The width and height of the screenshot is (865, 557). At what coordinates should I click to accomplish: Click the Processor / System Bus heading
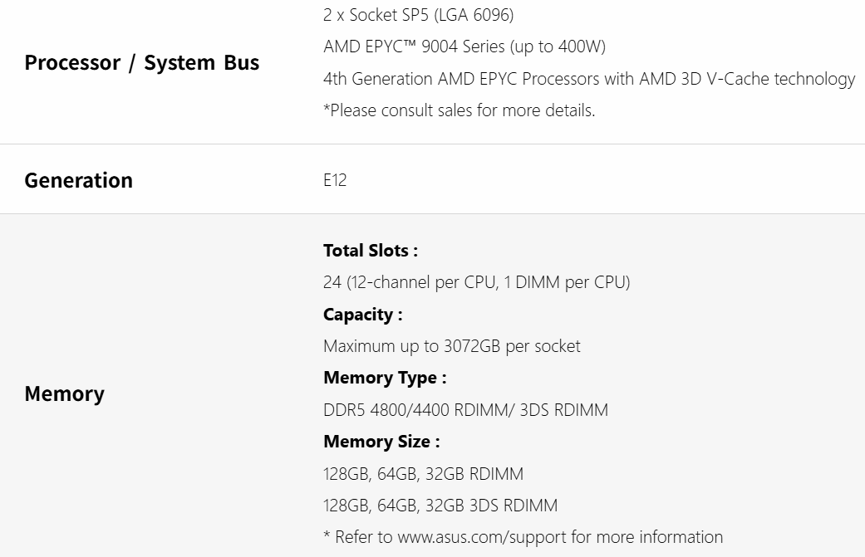[x=141, y=62]
